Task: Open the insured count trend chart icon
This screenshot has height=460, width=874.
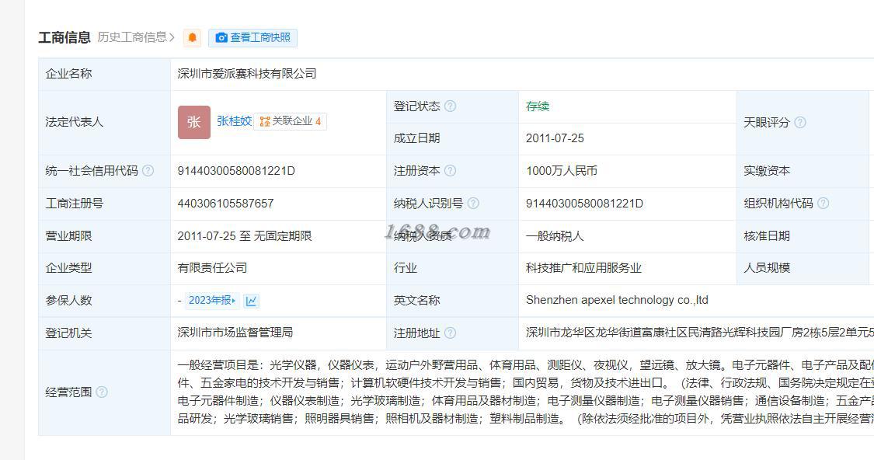Action: [x=252, y=301]
